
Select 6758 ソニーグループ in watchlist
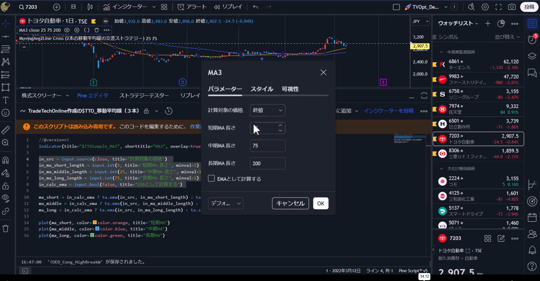pos(478,94)
